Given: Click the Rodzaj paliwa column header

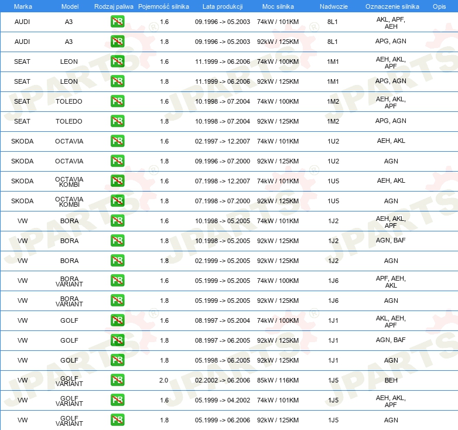Looking at the screenshot, I should pos(114,6).
